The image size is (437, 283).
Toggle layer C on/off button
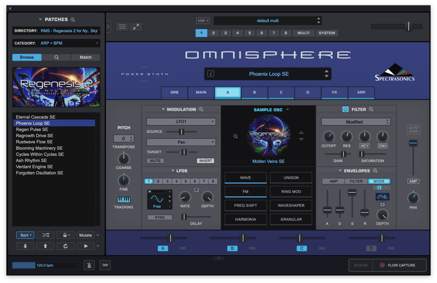[x=302, y=248]
